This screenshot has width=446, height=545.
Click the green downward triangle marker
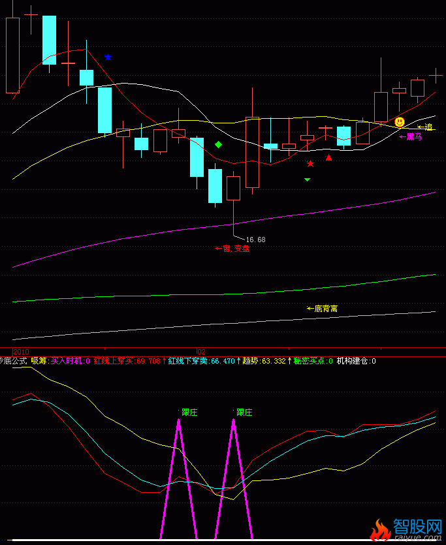307,179
